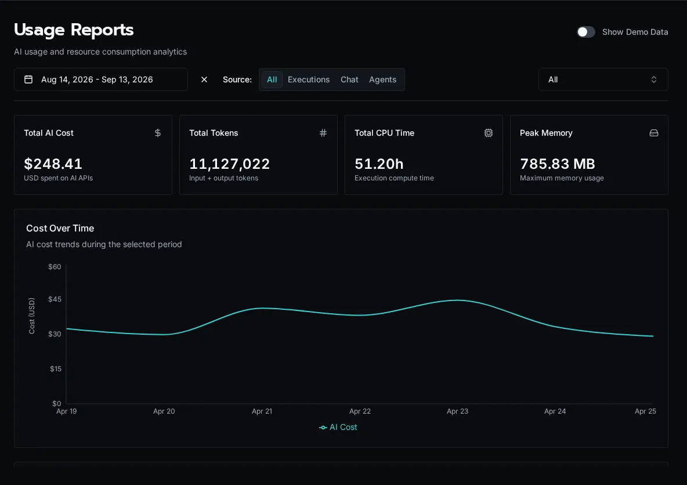Click the Maximum memory usage caption

pos(562,178)
